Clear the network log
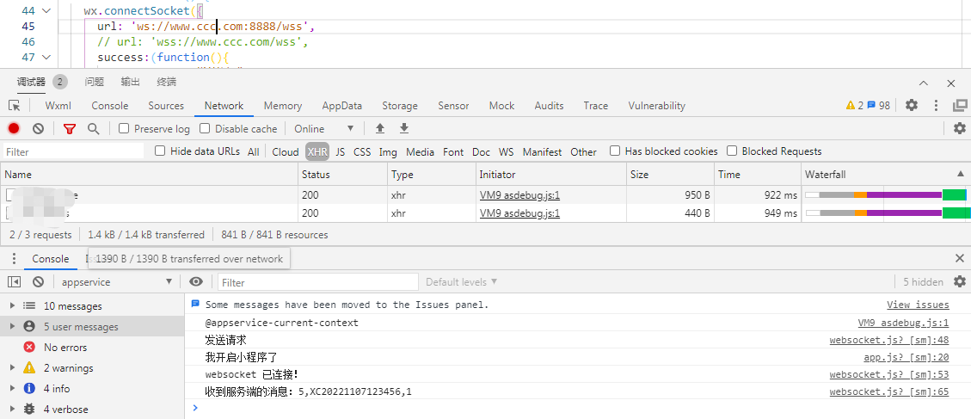This screenshot has width=971, height=419. 39,129
